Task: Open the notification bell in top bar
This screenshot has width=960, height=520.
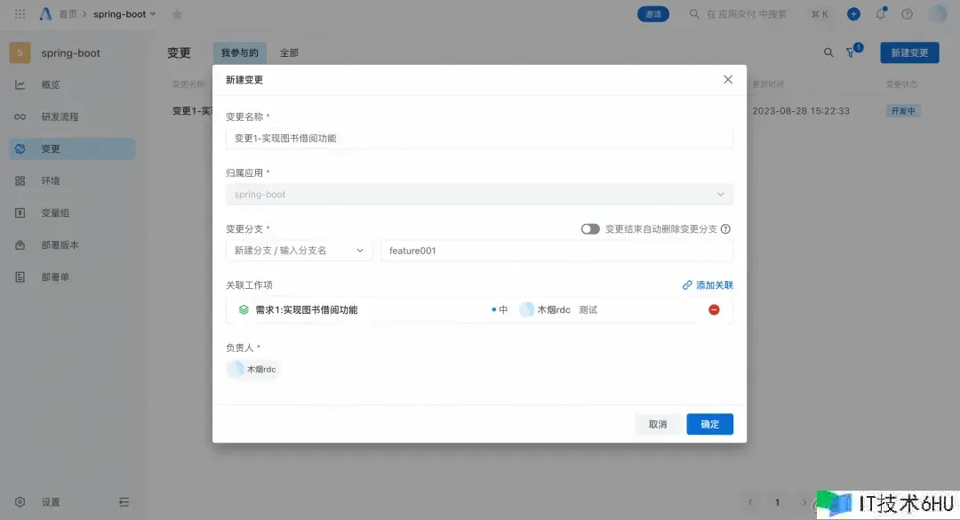Action: 881,14
